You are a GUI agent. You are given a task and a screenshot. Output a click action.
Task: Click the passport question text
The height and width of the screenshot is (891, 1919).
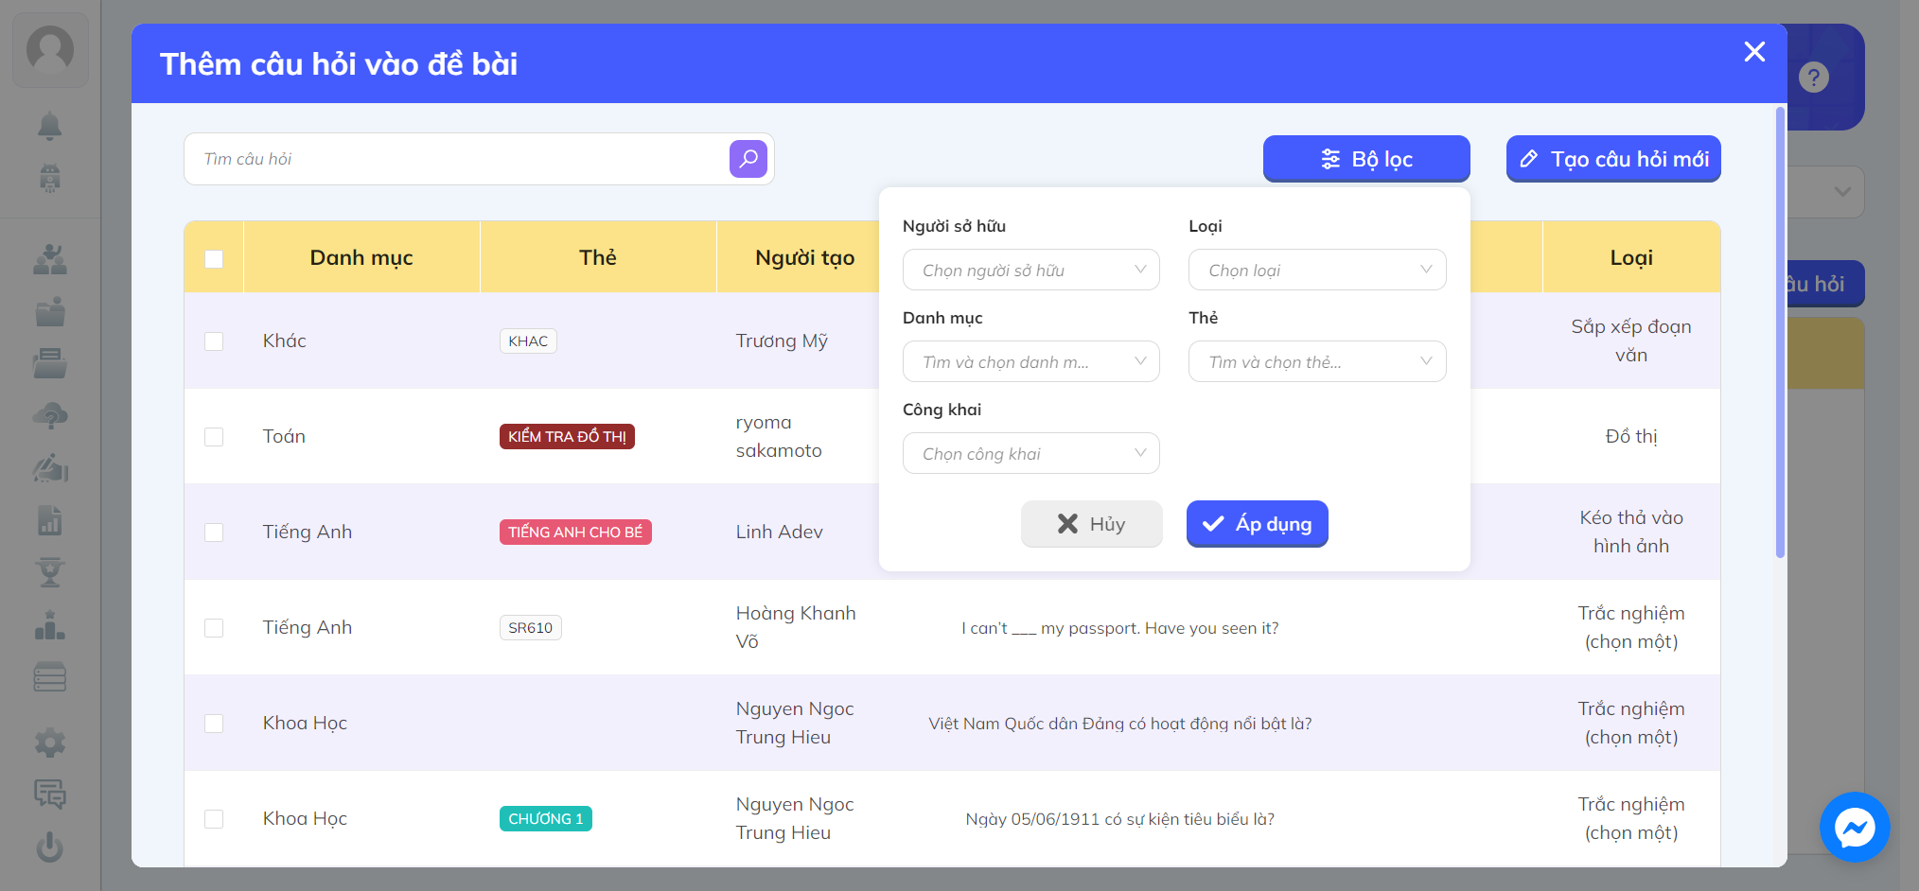[1119, 628]
